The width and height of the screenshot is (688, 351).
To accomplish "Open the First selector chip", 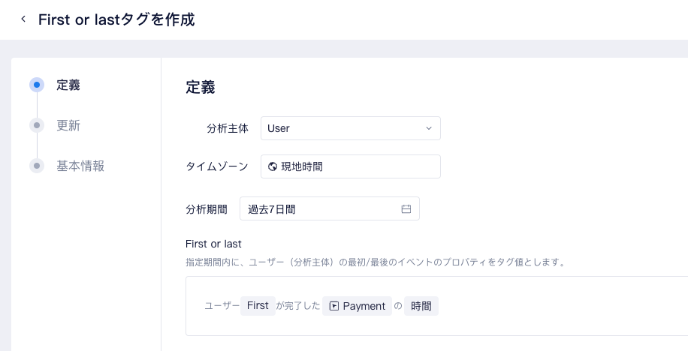I will click(258, 305).
